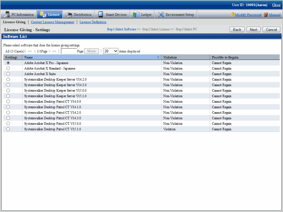Select the License Giving submenu item

(14, 22)
